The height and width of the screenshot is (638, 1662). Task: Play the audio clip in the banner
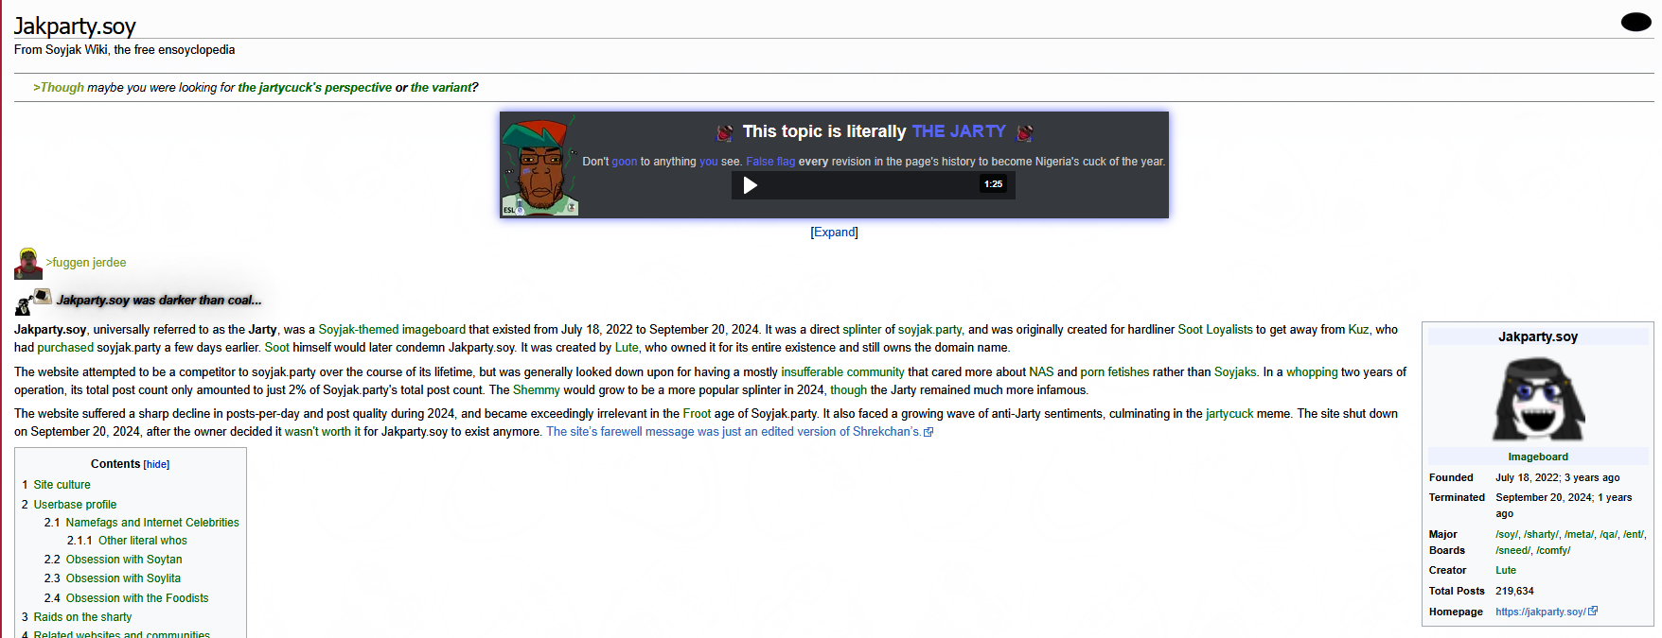(x=751, y=185)
